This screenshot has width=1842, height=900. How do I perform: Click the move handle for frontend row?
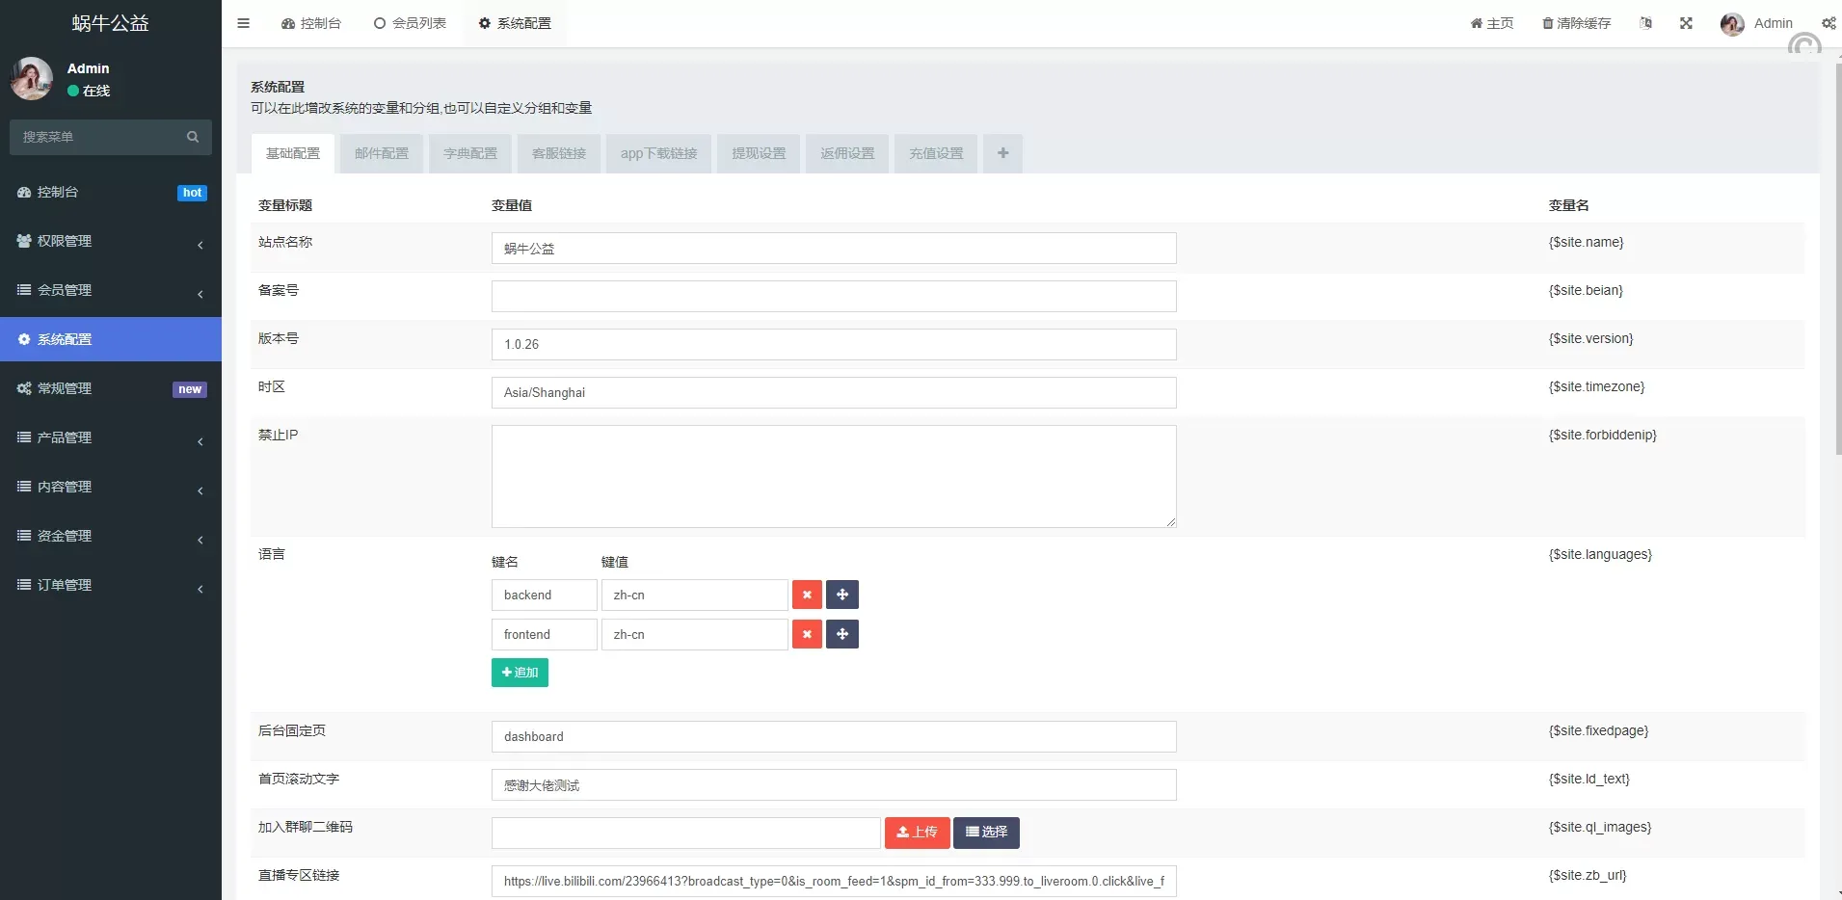pyautogui.click(x=841, y=634)
